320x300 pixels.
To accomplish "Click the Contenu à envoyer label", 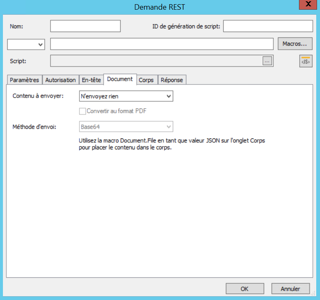I will pyautogui.click(x=38, y=96).
